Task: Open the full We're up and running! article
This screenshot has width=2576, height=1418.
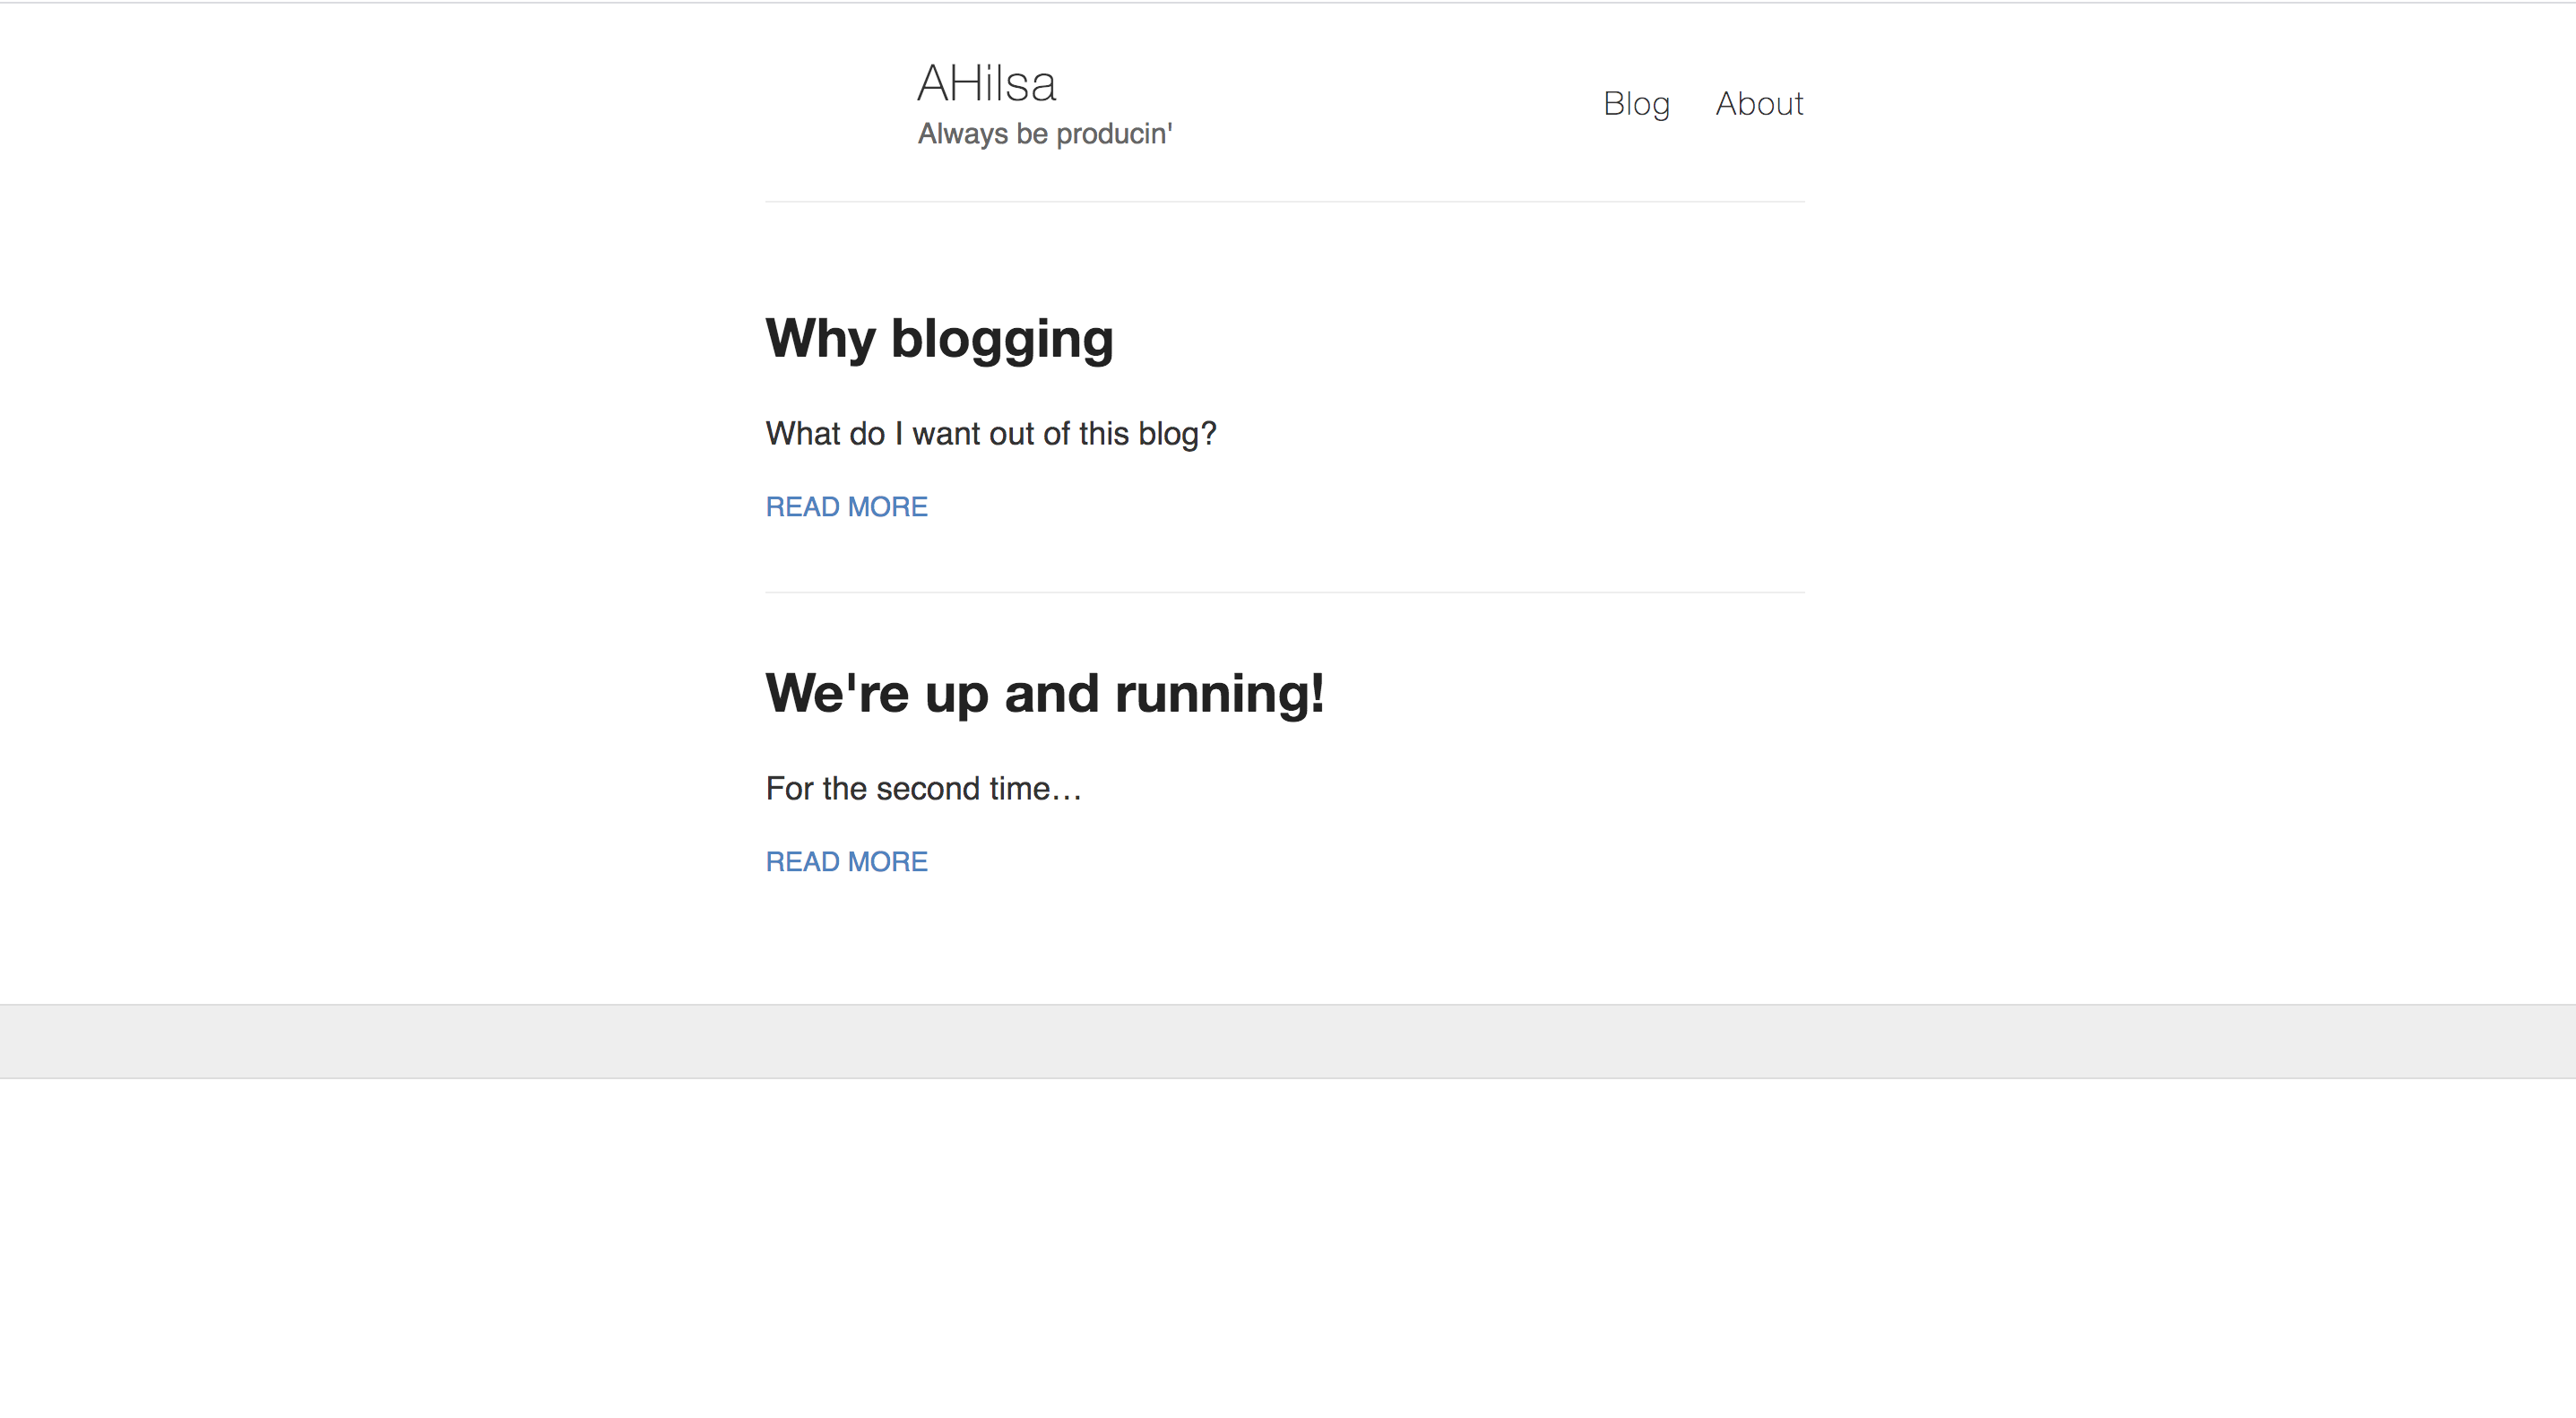Action: coord(1045,693)
